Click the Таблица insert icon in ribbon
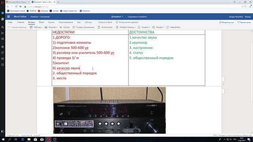Viewport: 253px width, 142px height. 31,27
